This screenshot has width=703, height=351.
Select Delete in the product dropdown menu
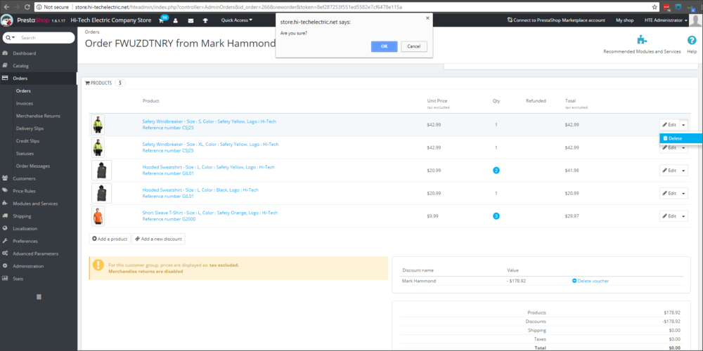[x=681, y=138]
